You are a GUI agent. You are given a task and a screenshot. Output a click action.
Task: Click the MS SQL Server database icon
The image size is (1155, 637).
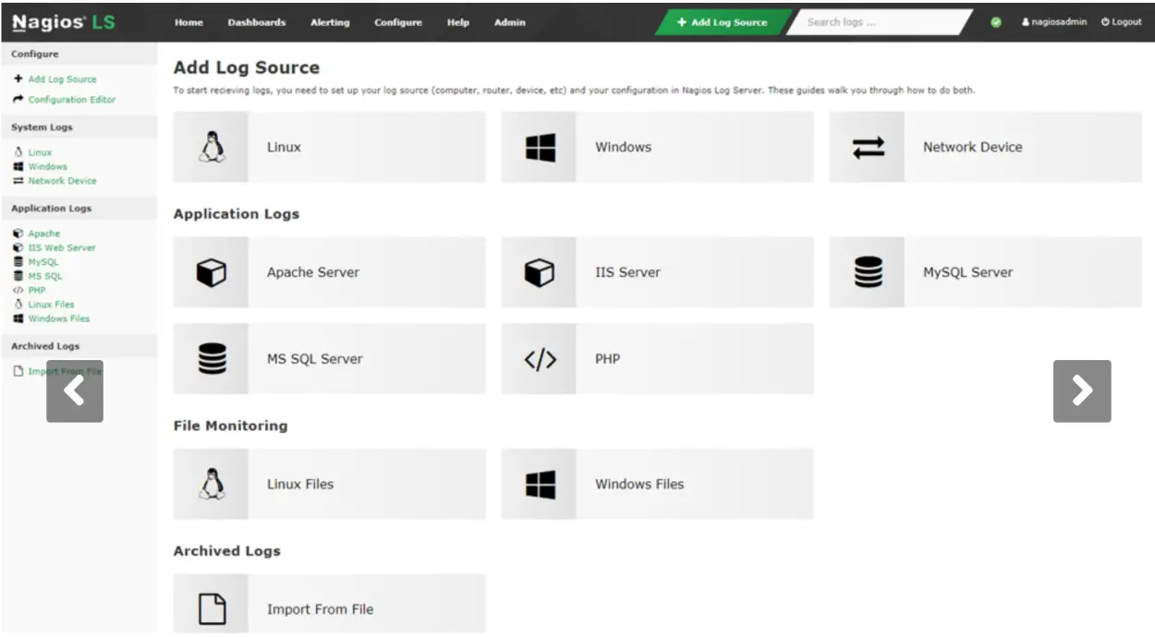pos(212,358)
